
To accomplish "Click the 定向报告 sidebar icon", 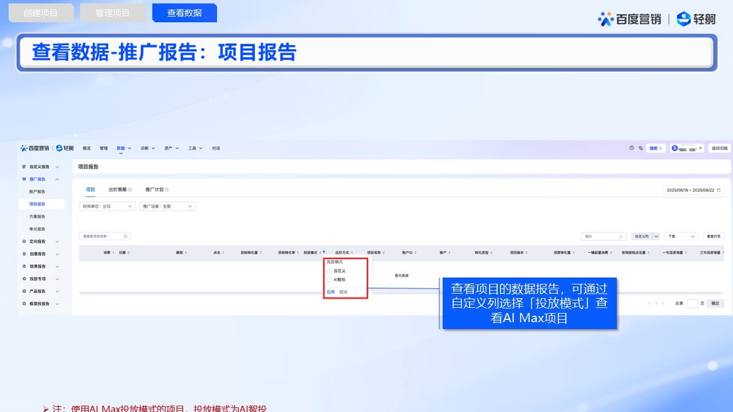I will (x=24, y=241).
